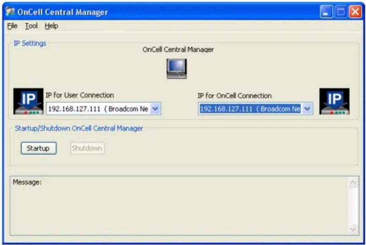Click the IP icon beside OnCell Connection
The height and width of the screenshot is (245, 366).
pos(334,101)
